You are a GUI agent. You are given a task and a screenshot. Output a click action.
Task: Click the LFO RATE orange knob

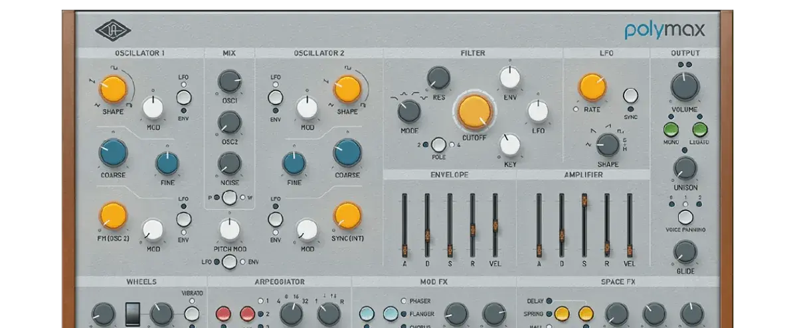tap(592, 87)
